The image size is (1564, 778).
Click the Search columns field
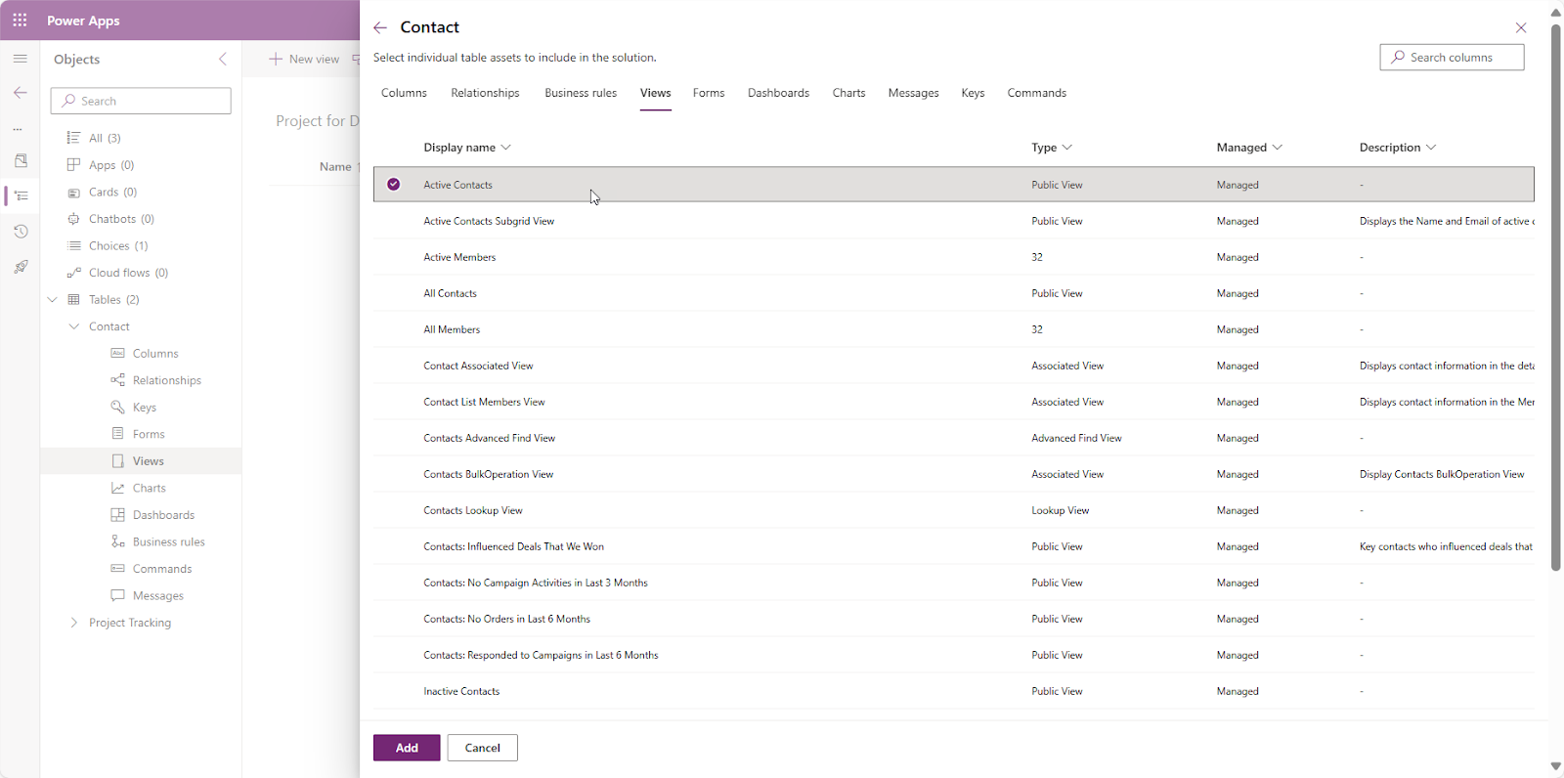[1452, 58]
